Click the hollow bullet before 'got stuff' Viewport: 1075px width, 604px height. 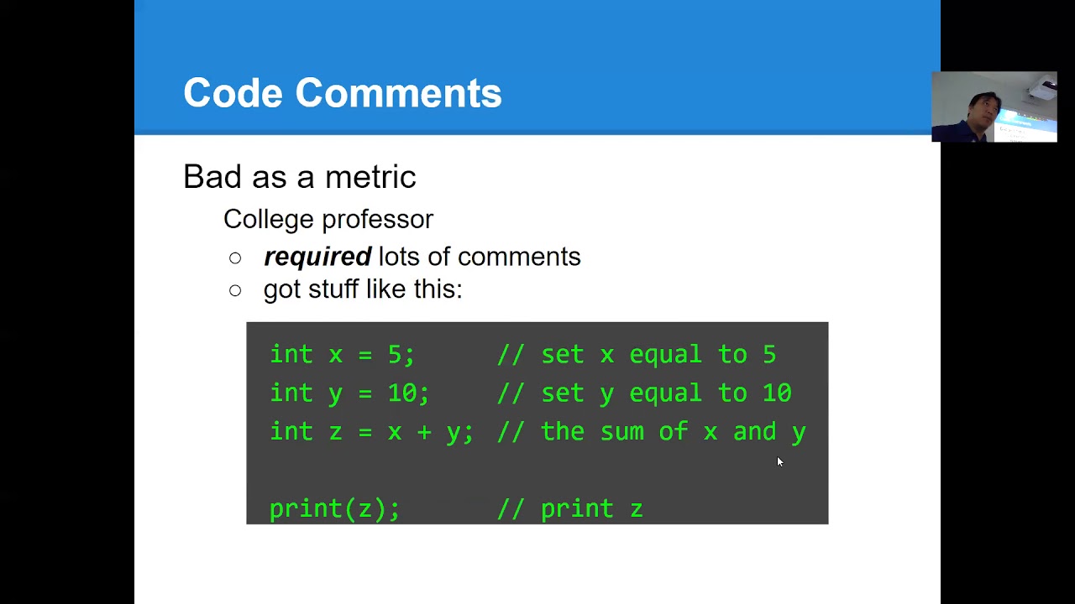pyautogui.click(x=235, y=291)
